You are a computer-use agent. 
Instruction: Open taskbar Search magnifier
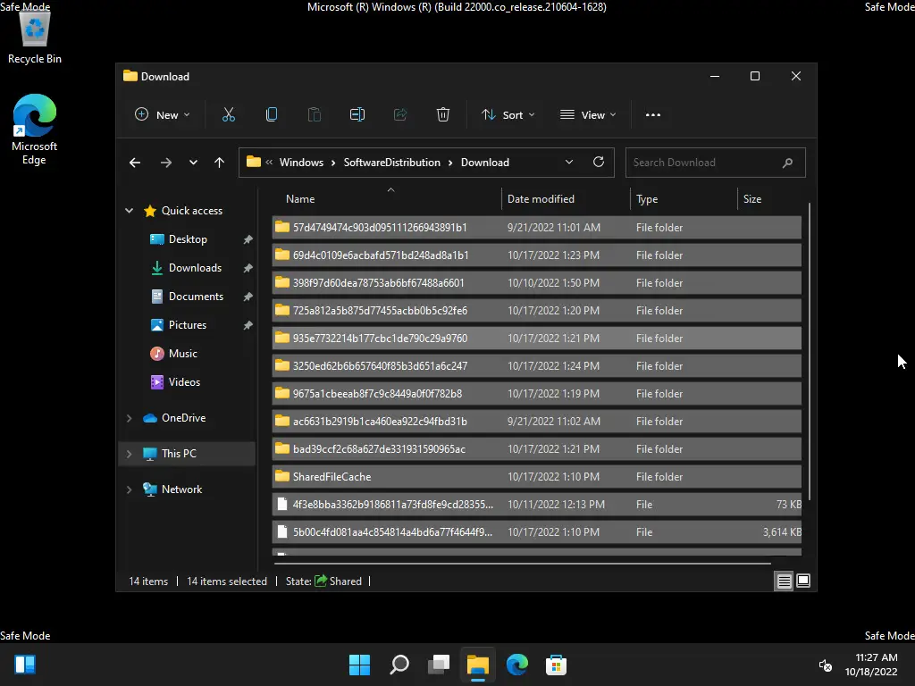coord(399,665)
